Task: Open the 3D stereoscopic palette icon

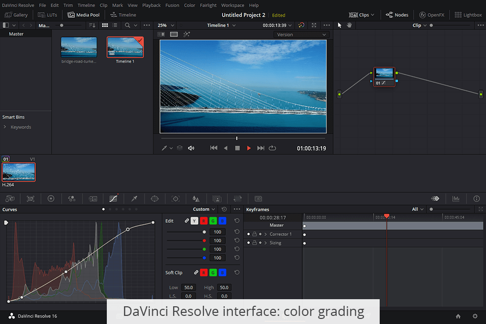Action: (x=258, y=199)
